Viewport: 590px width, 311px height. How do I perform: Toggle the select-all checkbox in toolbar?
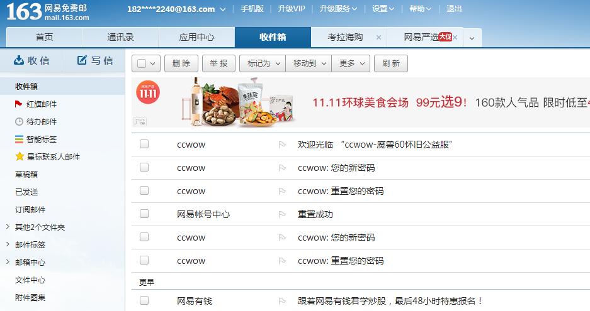142,63
